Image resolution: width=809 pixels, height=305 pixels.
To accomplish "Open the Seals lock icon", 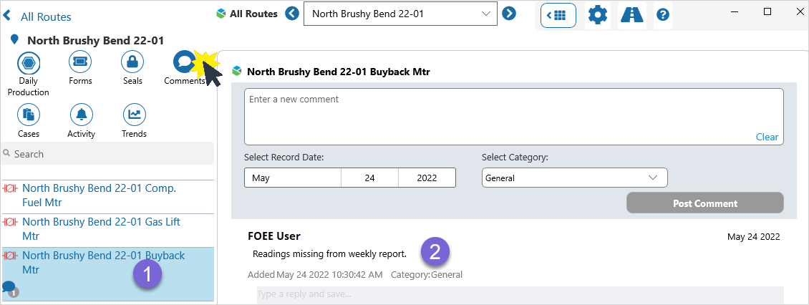I will point(132,62).
